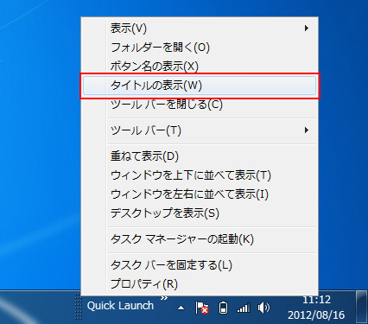Open the taskbar clock showing 11:12
368x324 pixels.
[x=316, y=308]
